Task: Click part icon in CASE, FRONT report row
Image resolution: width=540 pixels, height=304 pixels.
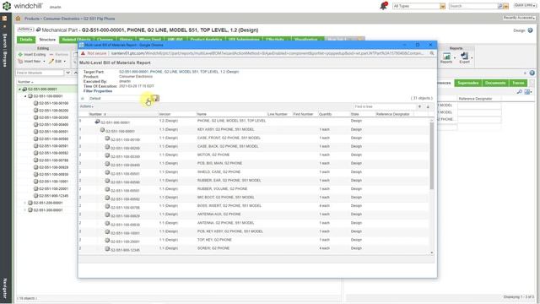Action: (107, 138)
